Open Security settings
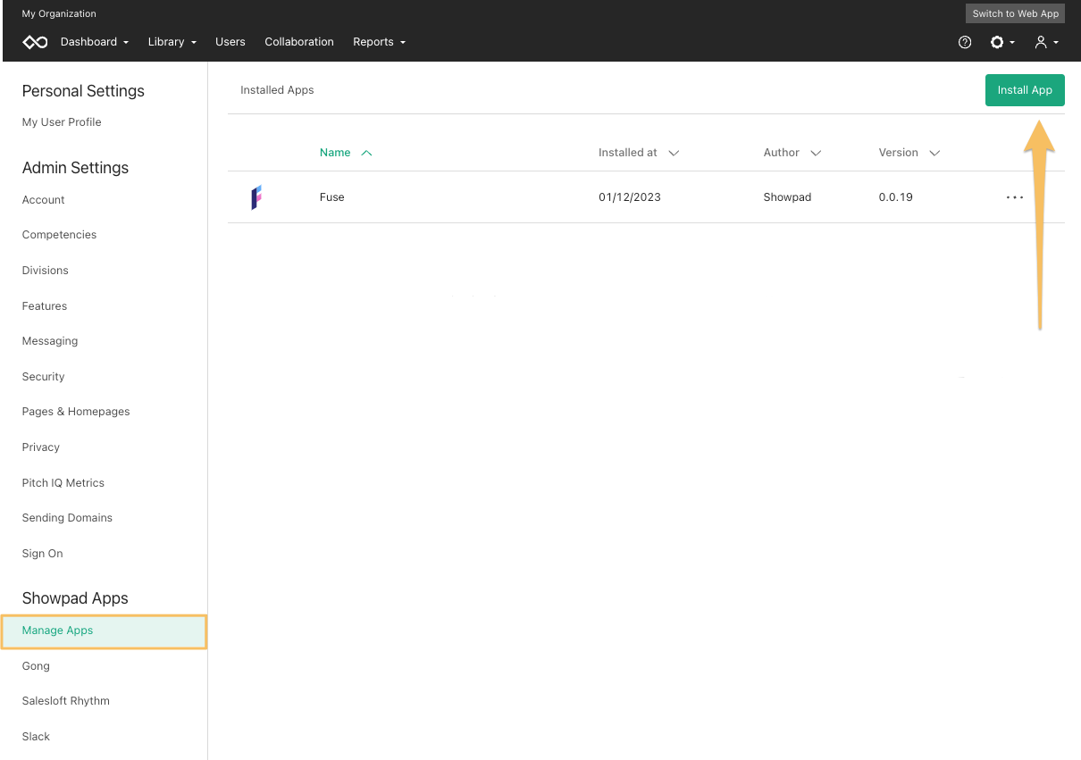The image size is (1081, 760). pos(44,377)
